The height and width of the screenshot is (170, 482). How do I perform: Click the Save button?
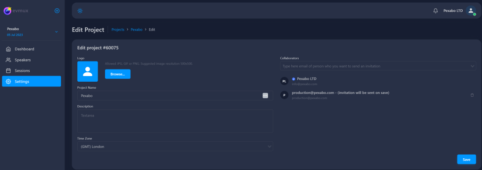coord(466,159)
